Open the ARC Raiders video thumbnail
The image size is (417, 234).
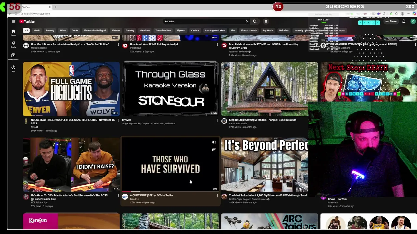pyautogui.click(x=269, y=221)
